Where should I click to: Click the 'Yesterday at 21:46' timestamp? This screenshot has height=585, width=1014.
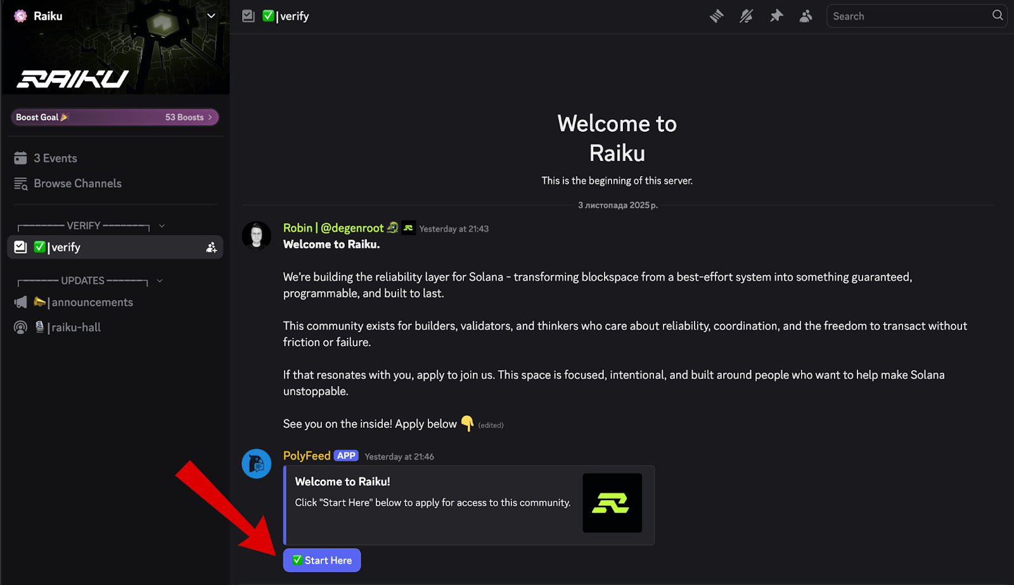(x=399, y=456)
